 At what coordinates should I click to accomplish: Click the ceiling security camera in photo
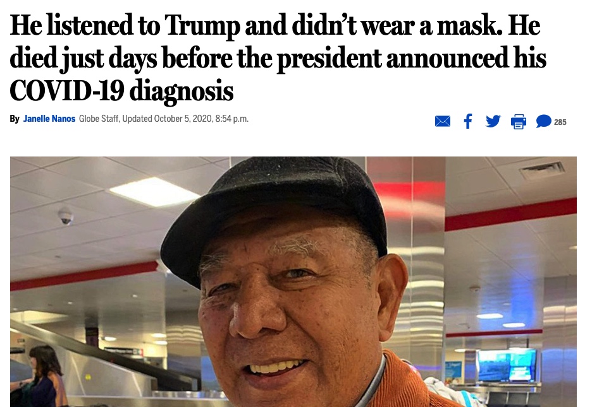point(65,216)
